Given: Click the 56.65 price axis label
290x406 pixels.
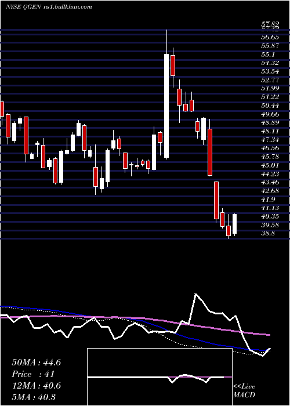Looking at the screenshot, I should coord(271,38).
